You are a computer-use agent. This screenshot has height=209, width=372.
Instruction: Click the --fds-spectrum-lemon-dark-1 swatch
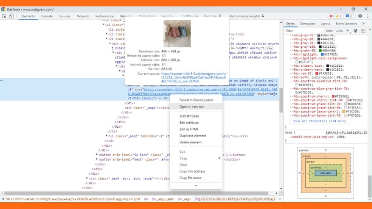[x=344, y=111]
